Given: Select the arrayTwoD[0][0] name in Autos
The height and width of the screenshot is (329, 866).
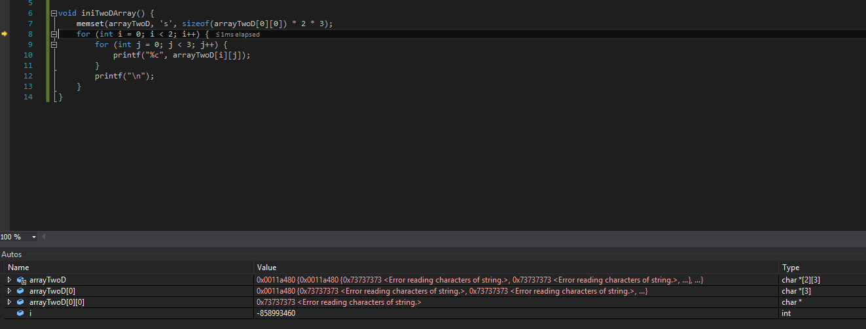Looking at the screenshot, I should click(57, 302).
